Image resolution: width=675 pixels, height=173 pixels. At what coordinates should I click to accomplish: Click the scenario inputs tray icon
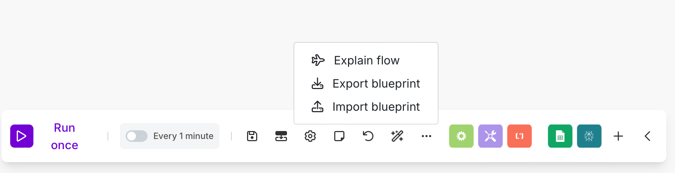click(x=281, y=136)
